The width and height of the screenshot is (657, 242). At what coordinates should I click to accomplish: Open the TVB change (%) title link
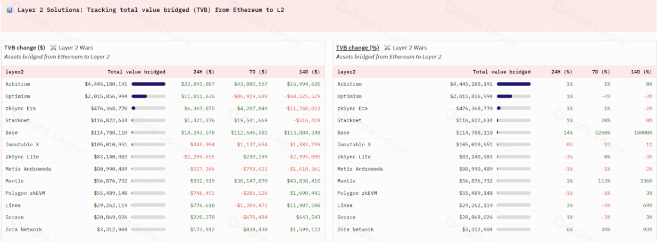357,48
